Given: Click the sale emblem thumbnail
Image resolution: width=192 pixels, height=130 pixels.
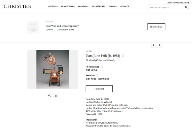Looking at the screenshot, I should (33, 27).
